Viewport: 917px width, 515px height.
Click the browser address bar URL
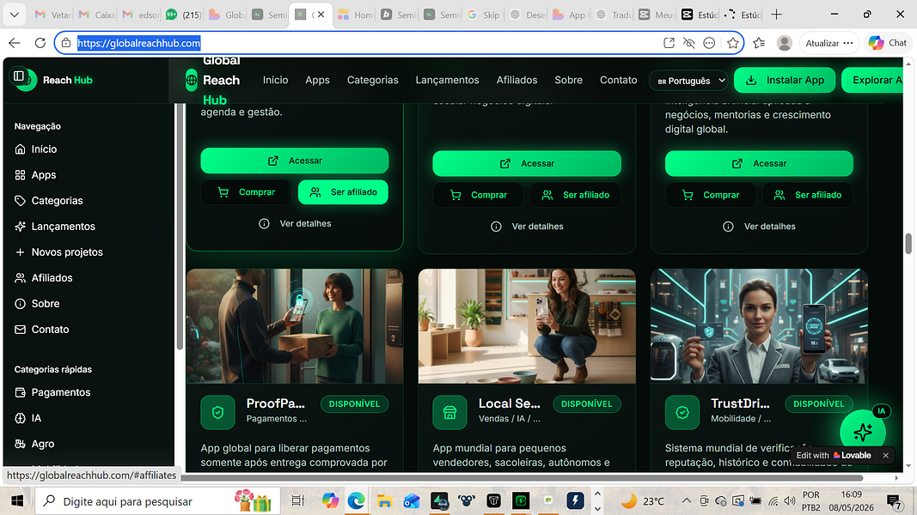[x=138, y=43]
